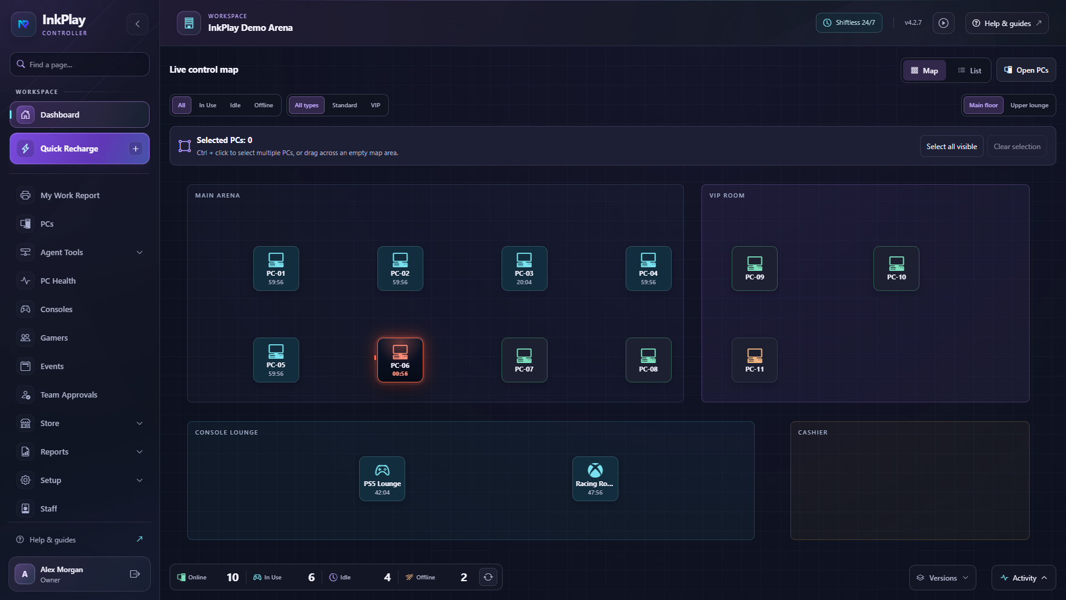
Task: Select the PS5 Lounge console tile
Action: click(382, 479)
